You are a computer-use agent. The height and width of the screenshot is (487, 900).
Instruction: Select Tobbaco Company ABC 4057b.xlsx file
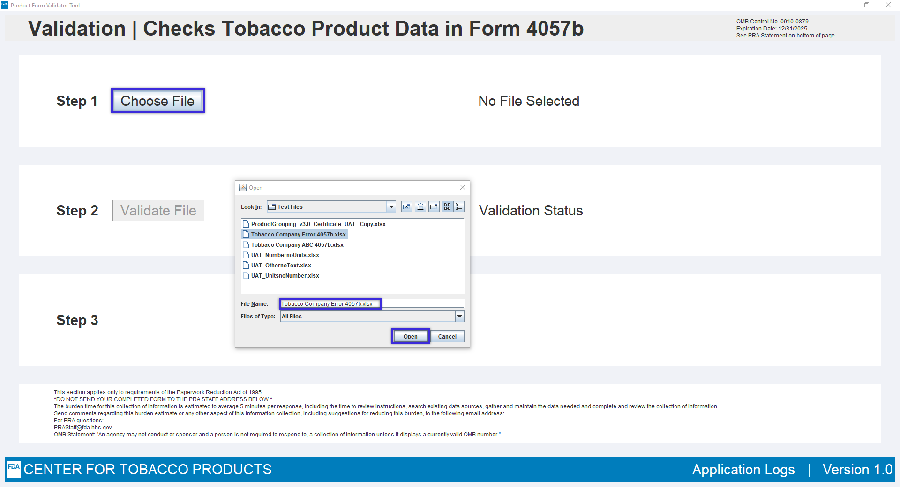pos(297,245)
